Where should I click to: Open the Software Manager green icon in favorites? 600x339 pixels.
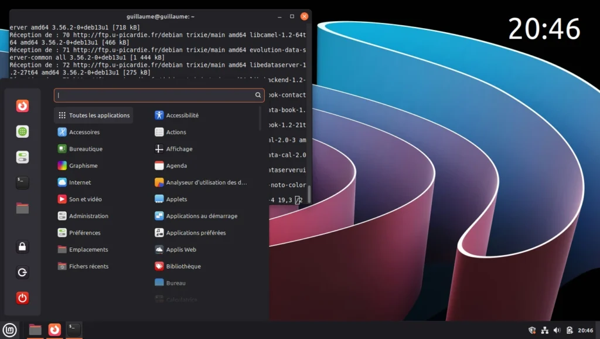point(22,132)
